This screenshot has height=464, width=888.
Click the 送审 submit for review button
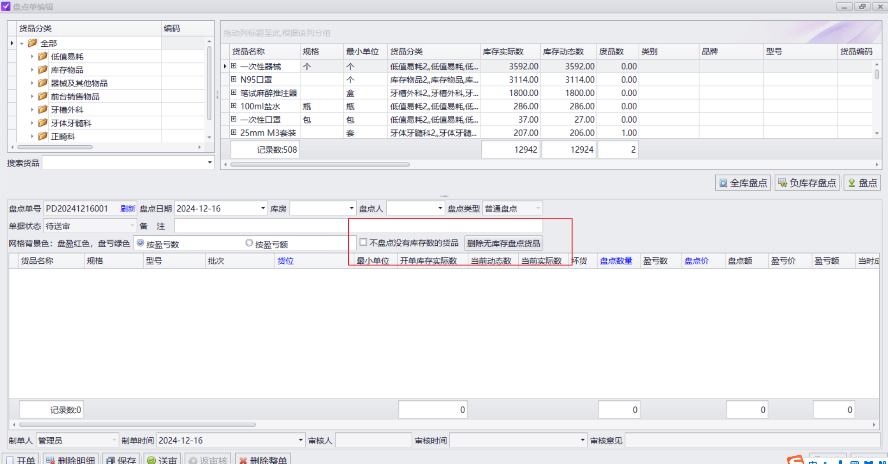pos(162,459)
